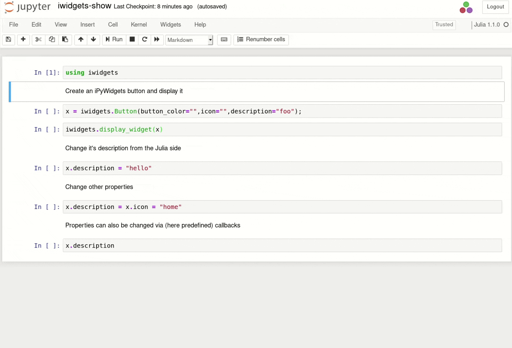
Task: Open the command palette keyboard icon
Action: [224, 40]
